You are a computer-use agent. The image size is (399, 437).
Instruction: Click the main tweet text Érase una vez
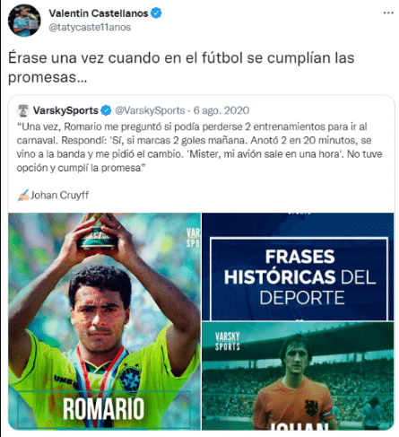click(181, 67)
